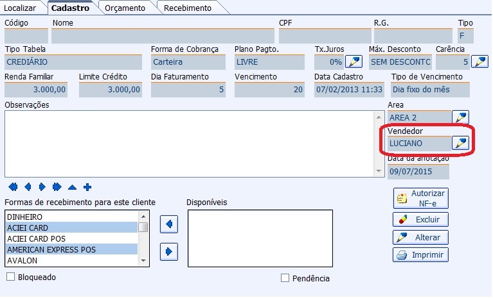This screenshot has height=298, width=493.
Task: Click the Alterar button
Action: (x=420, y=237)
